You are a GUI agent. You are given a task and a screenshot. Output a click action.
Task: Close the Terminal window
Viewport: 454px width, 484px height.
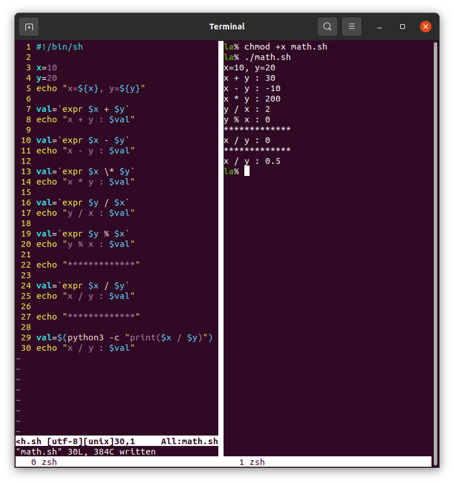pos(426,27)
